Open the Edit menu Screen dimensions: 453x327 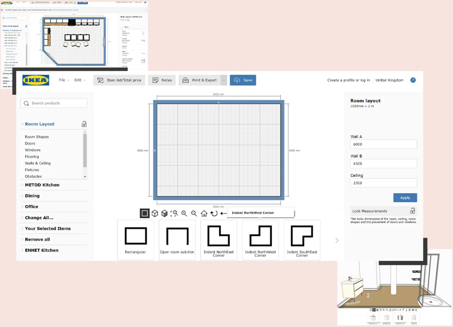[x=80, y=80]
